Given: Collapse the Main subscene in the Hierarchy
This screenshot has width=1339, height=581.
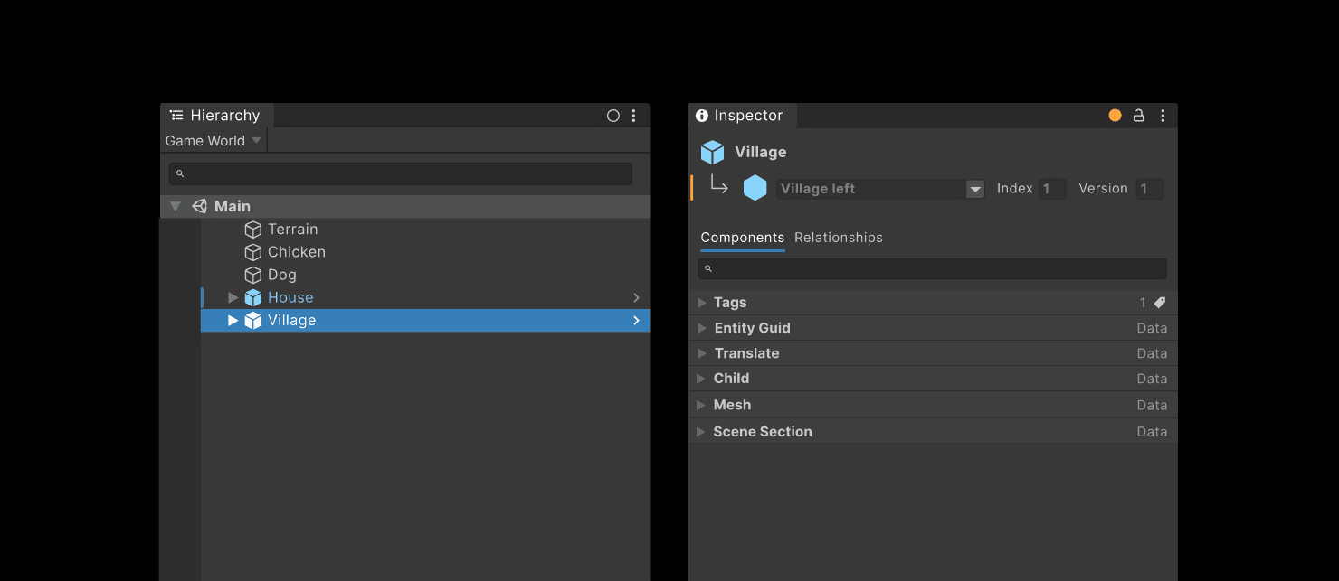Looking at the screenshot, I should tap(176, 205).
